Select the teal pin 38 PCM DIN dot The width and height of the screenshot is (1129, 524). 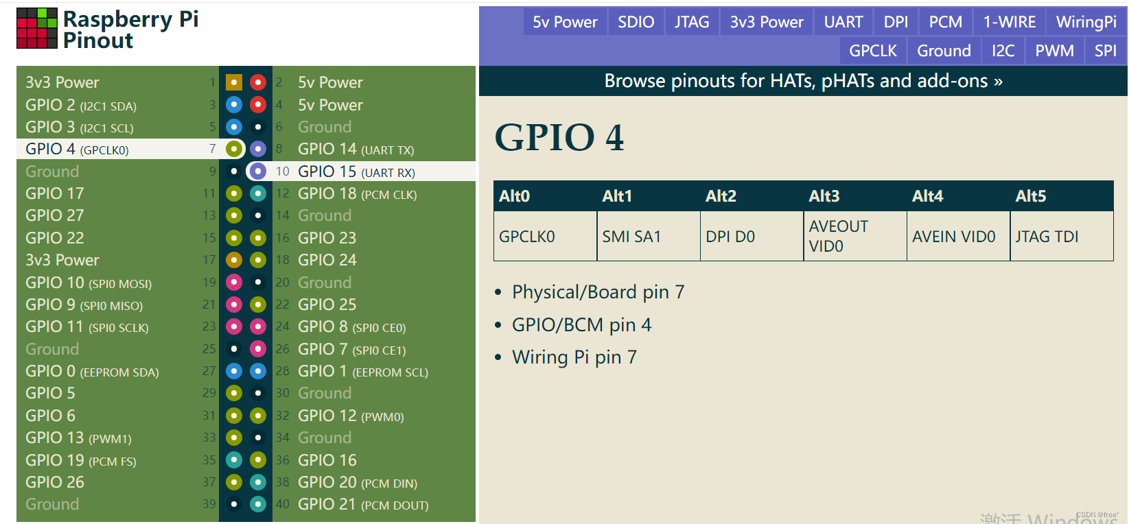pos(258,482)
